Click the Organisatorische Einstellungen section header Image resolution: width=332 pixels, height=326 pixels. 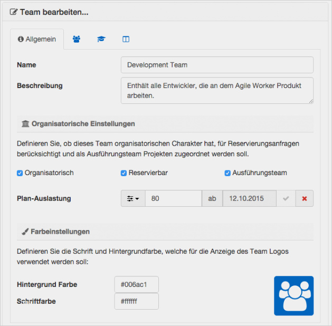[165, 124]
